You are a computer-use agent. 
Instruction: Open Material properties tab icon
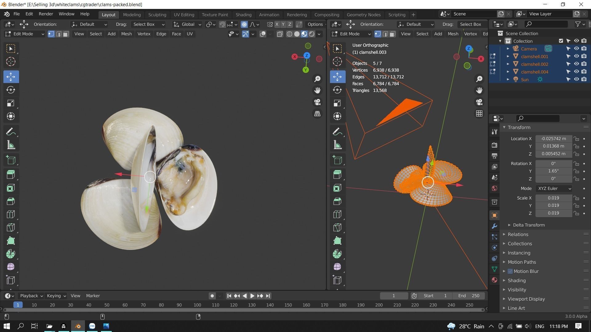(x=494, y=280)
